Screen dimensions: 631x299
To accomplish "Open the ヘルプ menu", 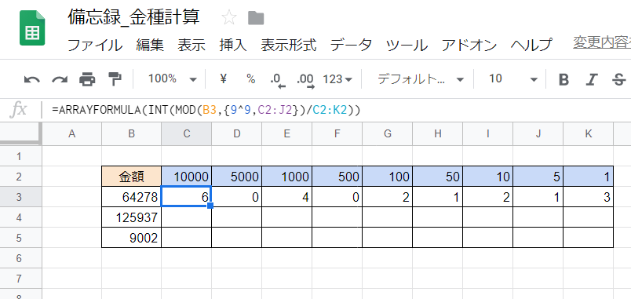I will (x=531, y=45).
